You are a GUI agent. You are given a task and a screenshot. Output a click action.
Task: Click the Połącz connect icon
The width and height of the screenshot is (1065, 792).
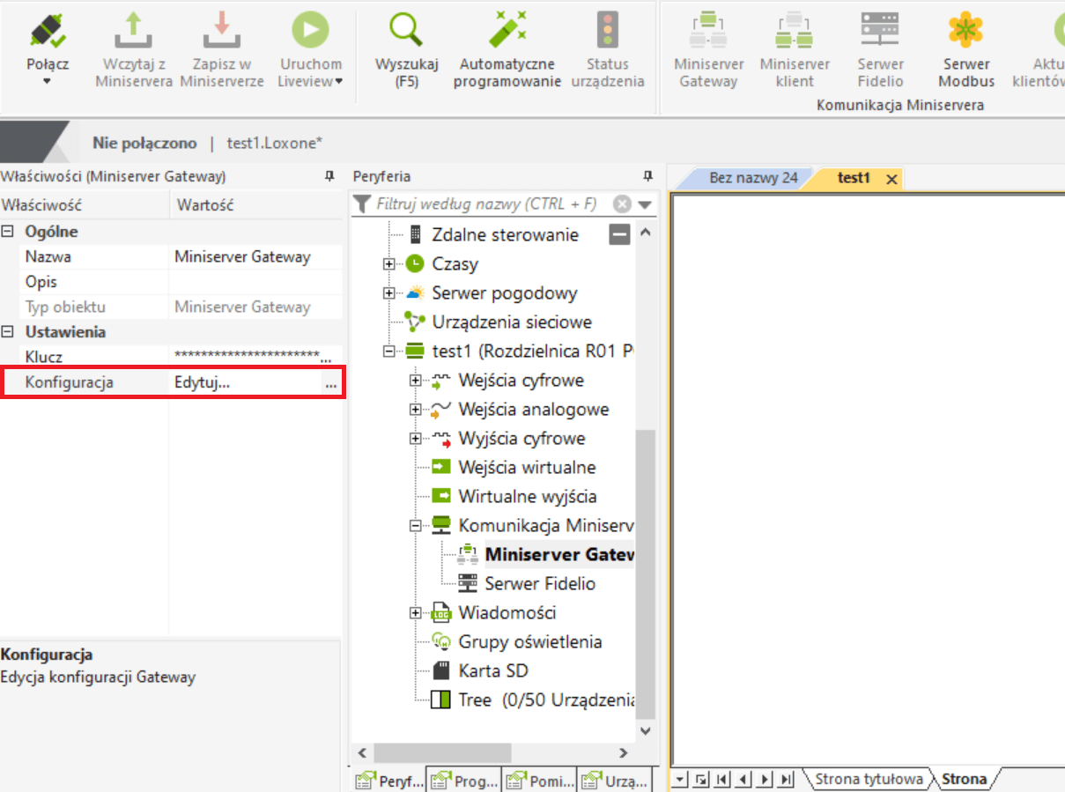[48, 32]
